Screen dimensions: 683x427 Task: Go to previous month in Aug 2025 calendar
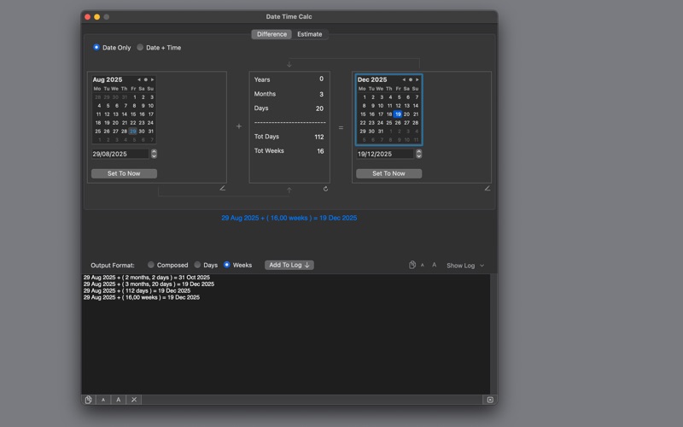(x=139, y=79)
